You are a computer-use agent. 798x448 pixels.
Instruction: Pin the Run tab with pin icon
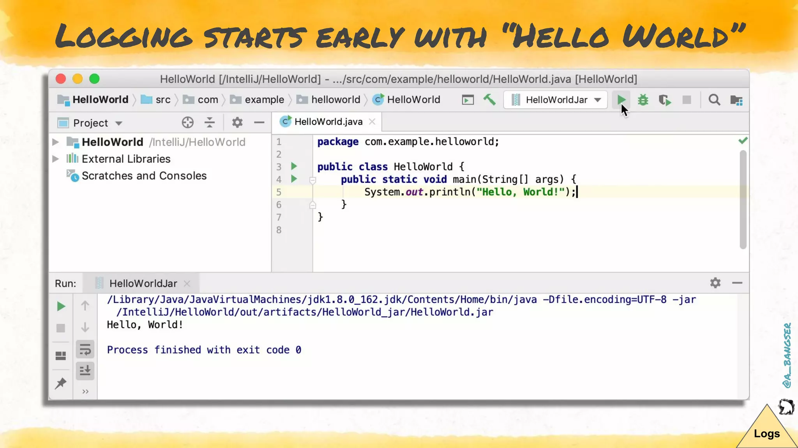point(61,383)
